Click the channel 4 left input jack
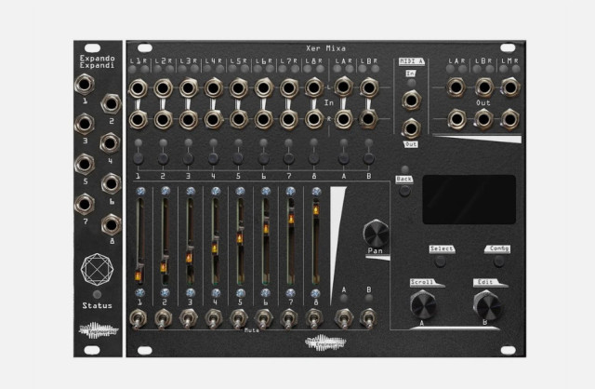595x389 pixels. pos(213,88)
